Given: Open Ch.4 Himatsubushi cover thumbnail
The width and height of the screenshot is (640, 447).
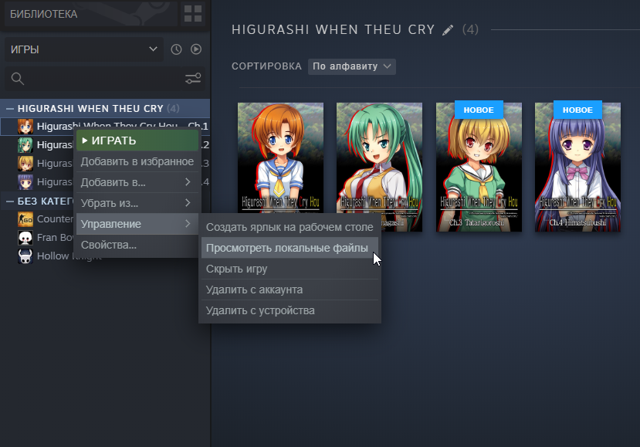Looking at the screenshot, I should [578, 168].
